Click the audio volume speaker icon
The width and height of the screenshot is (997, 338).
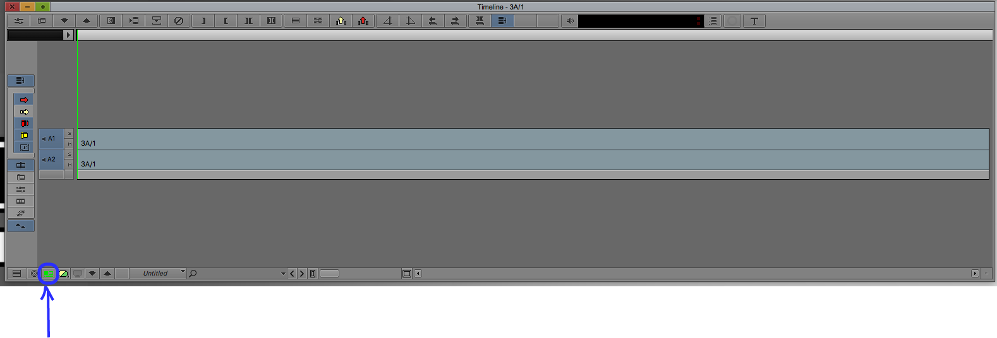coord(570,21)
